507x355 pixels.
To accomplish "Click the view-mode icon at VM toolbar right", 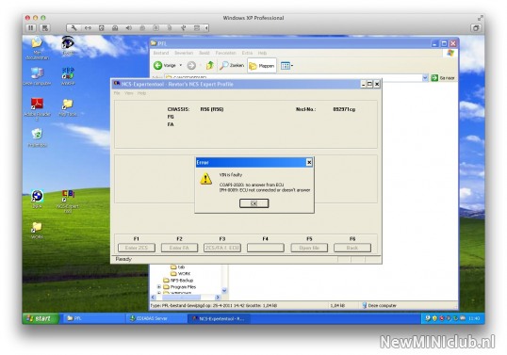I will pyautogui.click(x=476, y=28).
